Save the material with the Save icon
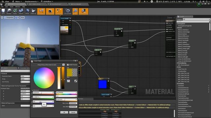Image resolution: width=211 pixels, height=118 pixels. point(3,11)
